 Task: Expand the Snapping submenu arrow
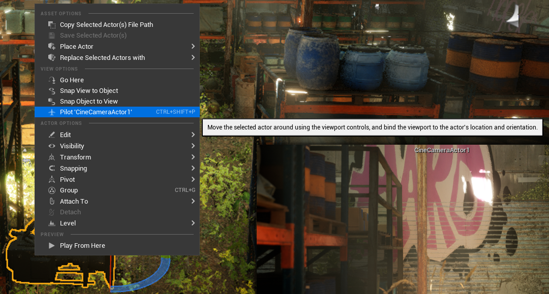pyautogui.click(x=193, y=169)
